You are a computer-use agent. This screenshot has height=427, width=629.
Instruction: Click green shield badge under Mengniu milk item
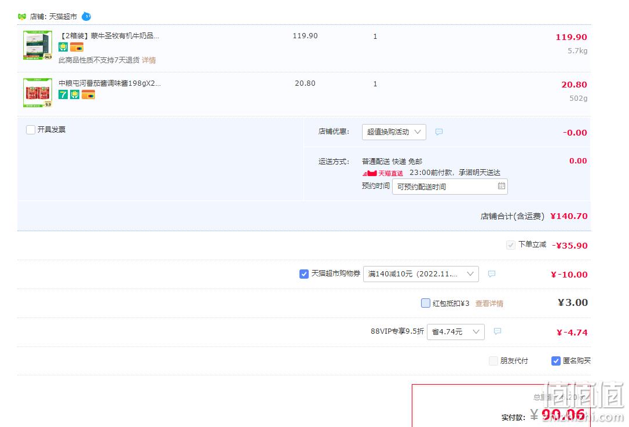63,48
